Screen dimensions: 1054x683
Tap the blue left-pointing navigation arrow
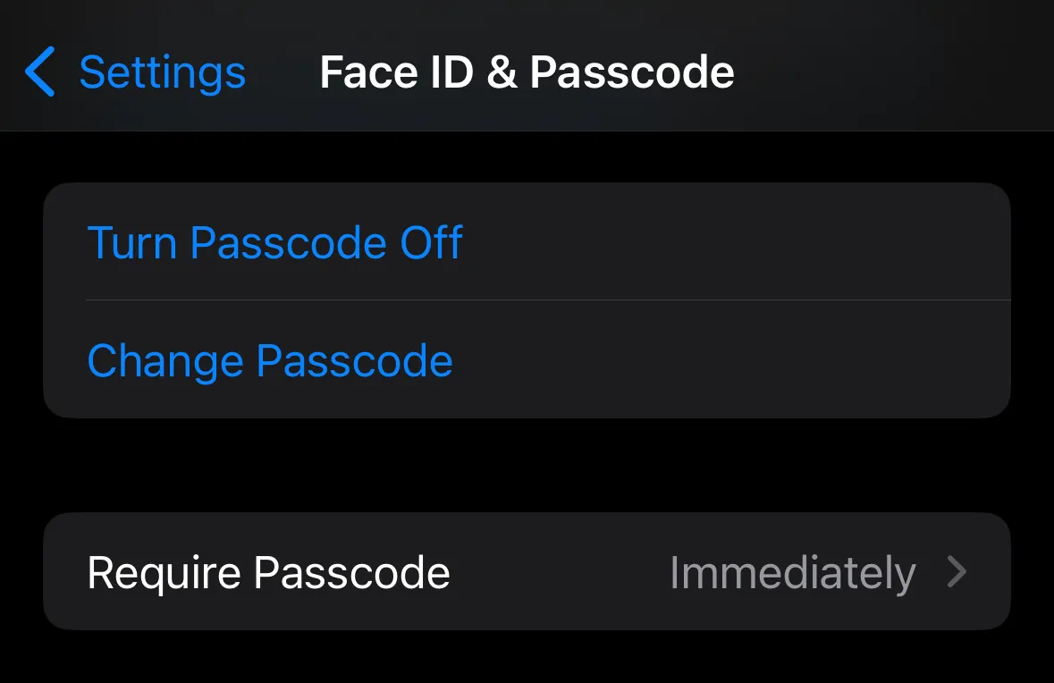pyautogui.click(x=39, y=72)
